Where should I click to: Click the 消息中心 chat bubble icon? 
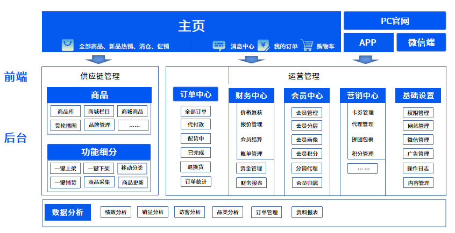coord(219,46)
